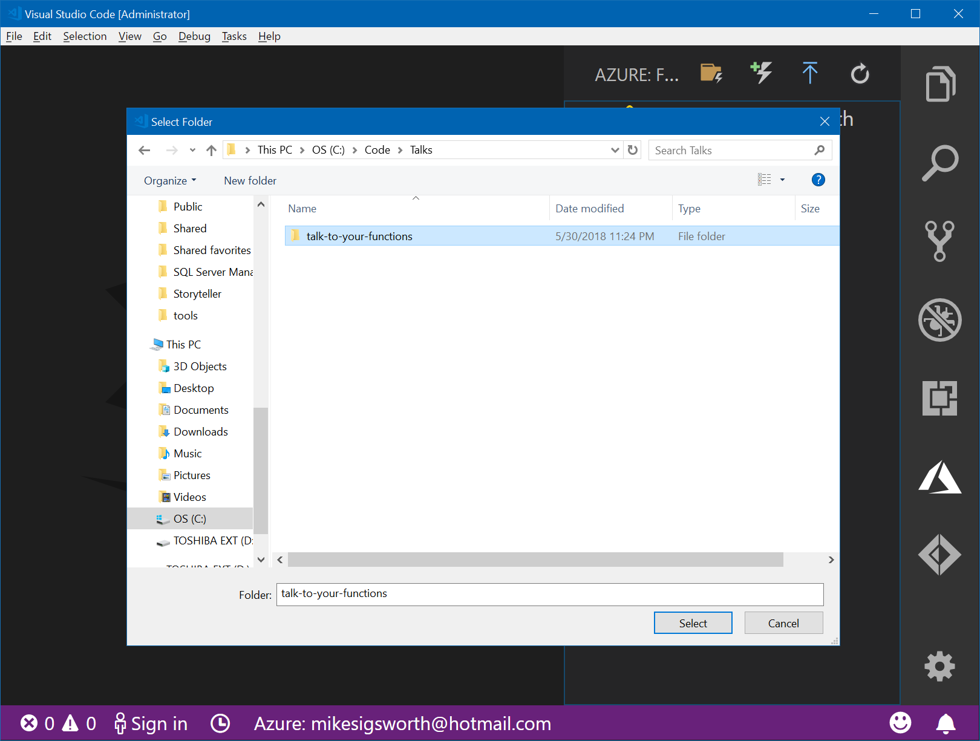Expand the chevron after Code in the address bar
Viewport: 980px width, 741px height.
point(400,150)
